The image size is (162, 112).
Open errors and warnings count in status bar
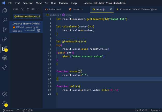[28, 110]
